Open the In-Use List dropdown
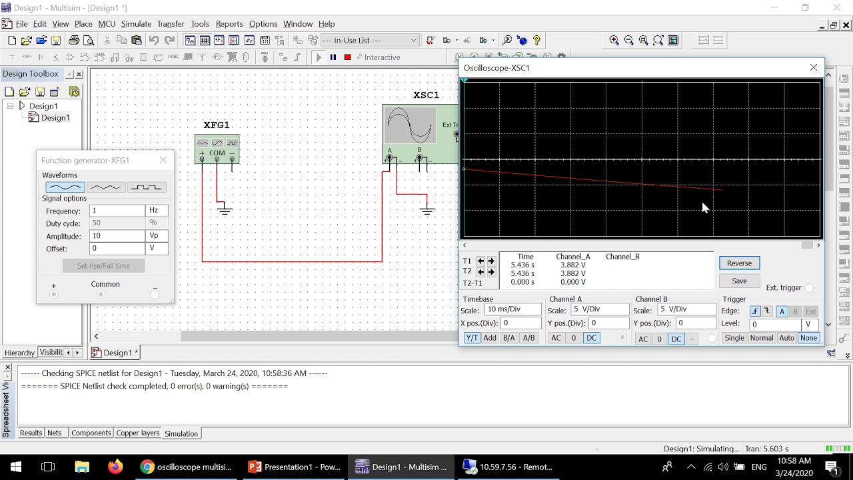This screenshot has height=480, width=853. tap(413, 40)
